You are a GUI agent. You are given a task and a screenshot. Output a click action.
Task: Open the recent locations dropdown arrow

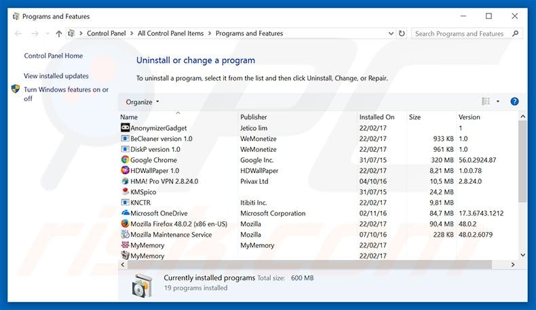[x=47, y=33]
